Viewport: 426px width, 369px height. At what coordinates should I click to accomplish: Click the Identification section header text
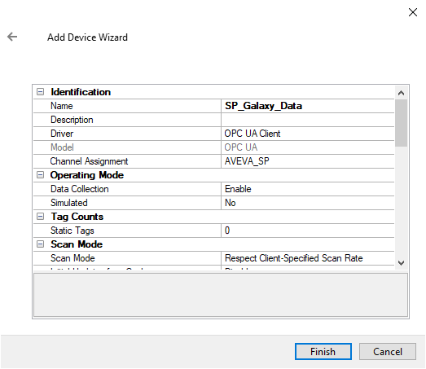(x=81, y=92)
